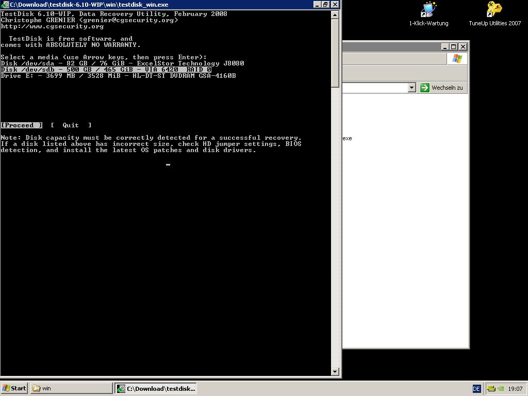This screenshot has height=396, width=528.
Task: Expand the address bar dropdown in Explorer window
Action: pos(411,88)
